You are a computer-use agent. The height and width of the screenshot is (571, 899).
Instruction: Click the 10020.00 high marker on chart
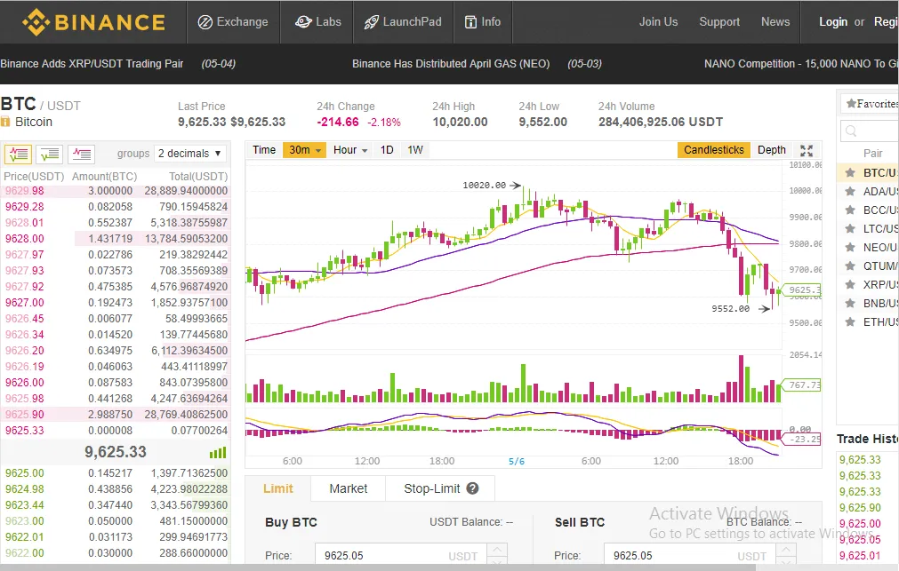tap(492, 185)
